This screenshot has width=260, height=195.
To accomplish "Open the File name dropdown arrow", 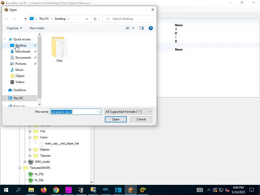I will [99, 112].
